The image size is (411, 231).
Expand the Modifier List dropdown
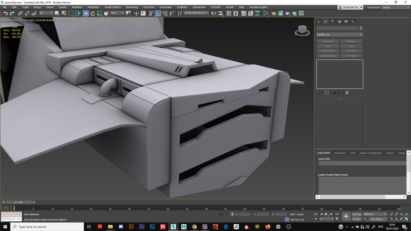click(x=339, y=35)
